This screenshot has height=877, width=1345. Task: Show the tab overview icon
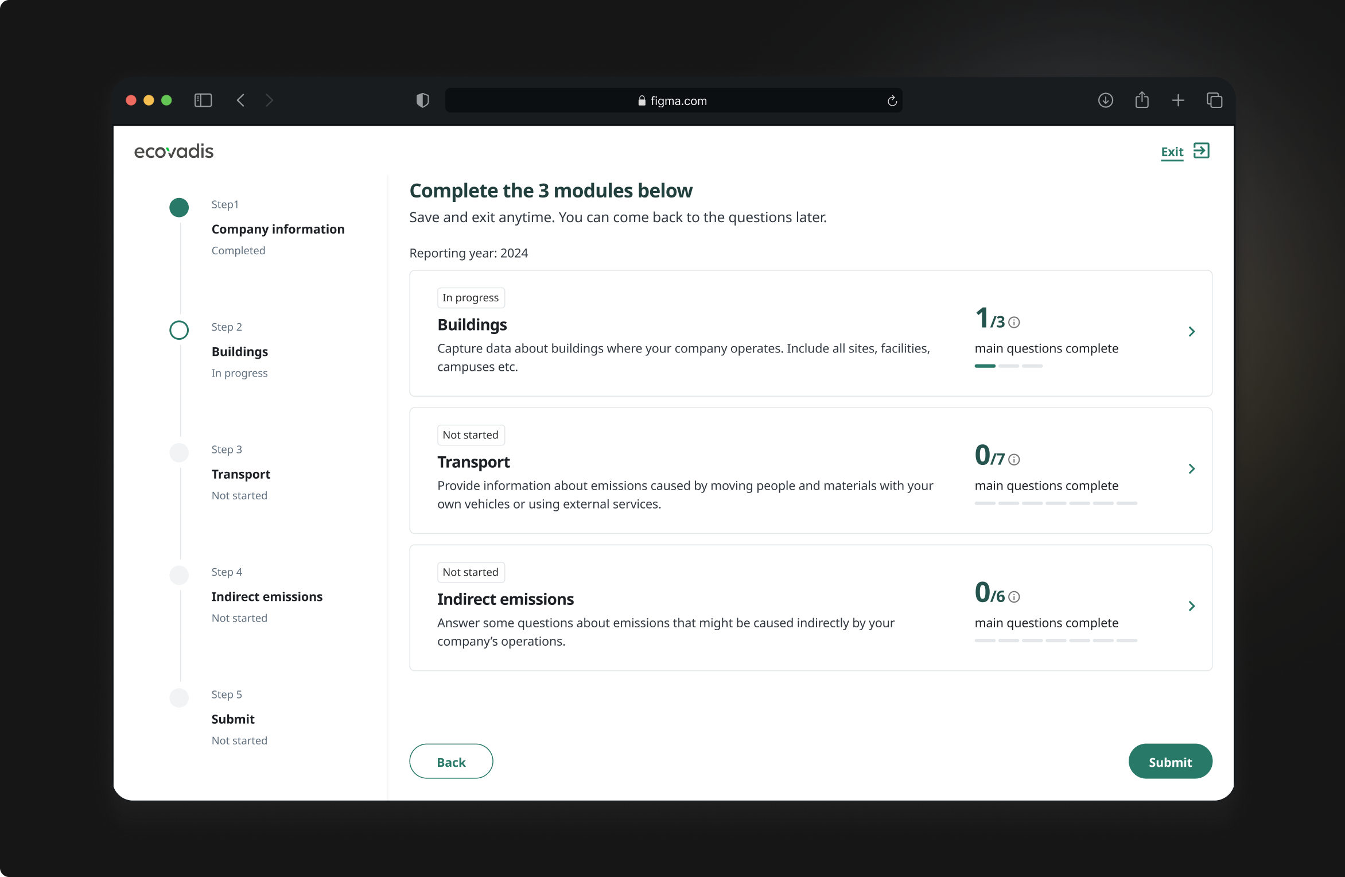1214,100
